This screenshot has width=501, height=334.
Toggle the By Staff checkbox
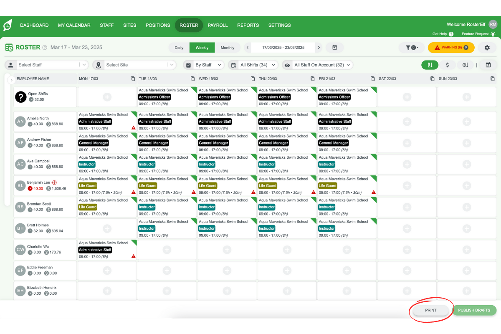click(x=188, y=65)
